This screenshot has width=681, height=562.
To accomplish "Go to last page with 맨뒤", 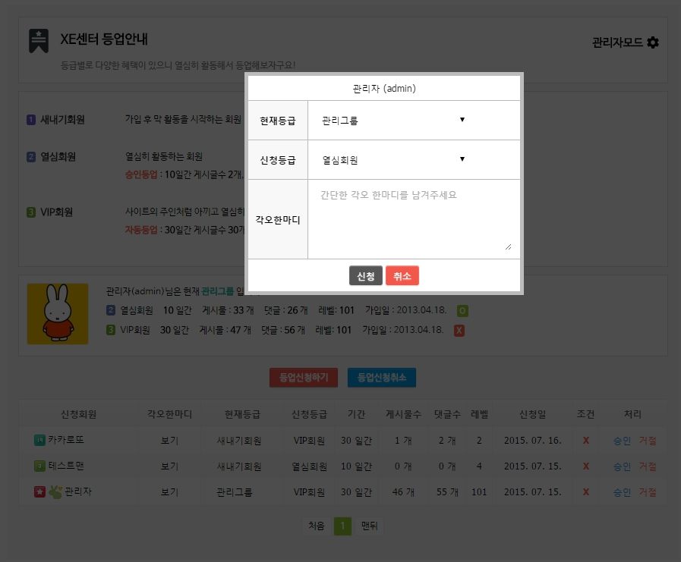I will coord(369,526).
